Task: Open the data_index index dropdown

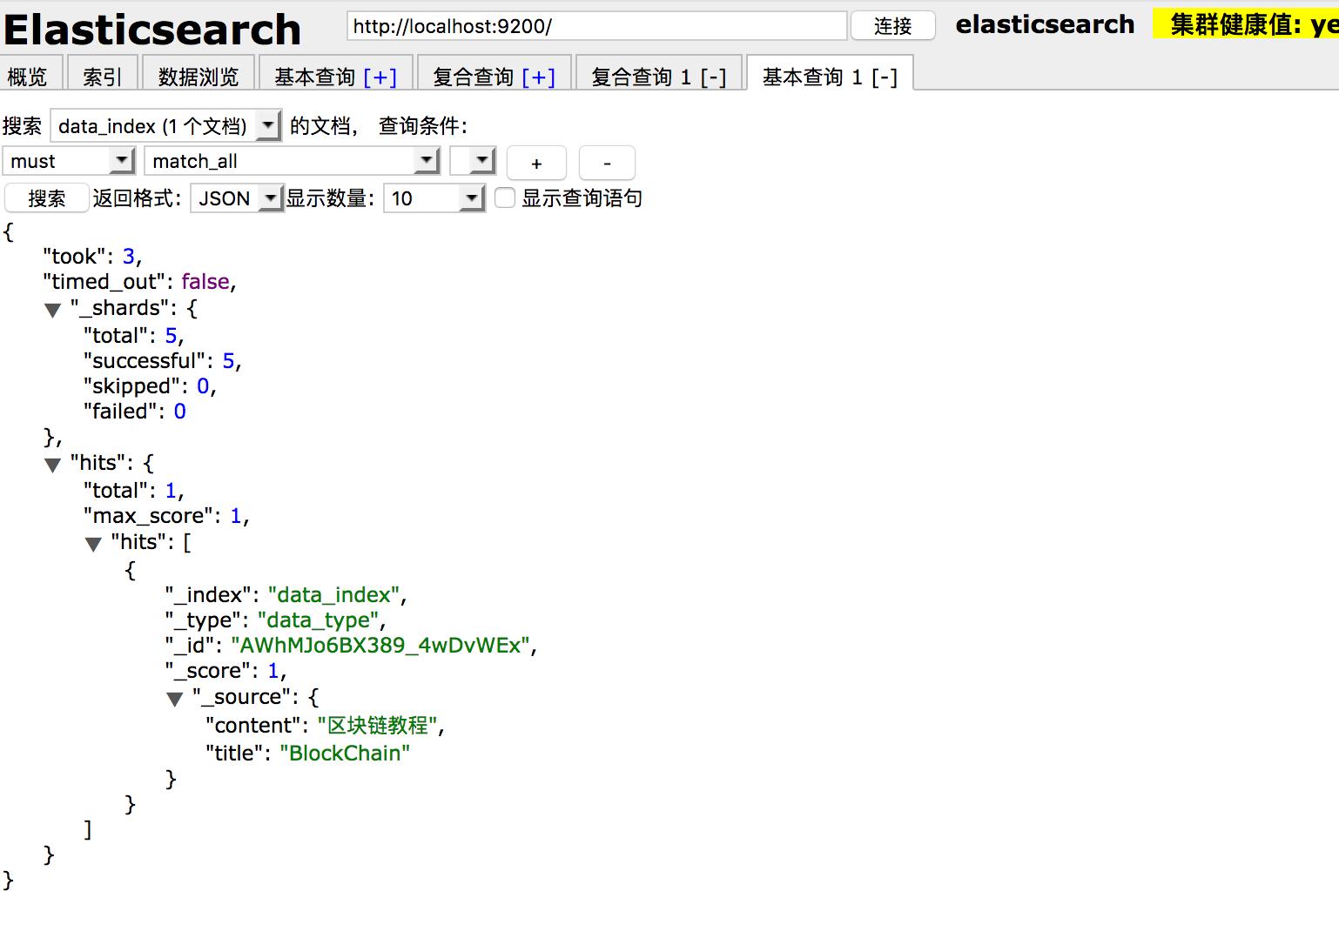Action: point(166,126)
